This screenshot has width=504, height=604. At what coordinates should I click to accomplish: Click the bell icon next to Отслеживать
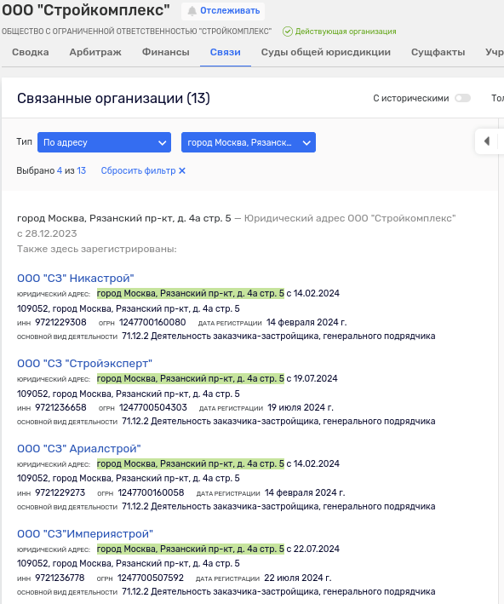(192, 11)
